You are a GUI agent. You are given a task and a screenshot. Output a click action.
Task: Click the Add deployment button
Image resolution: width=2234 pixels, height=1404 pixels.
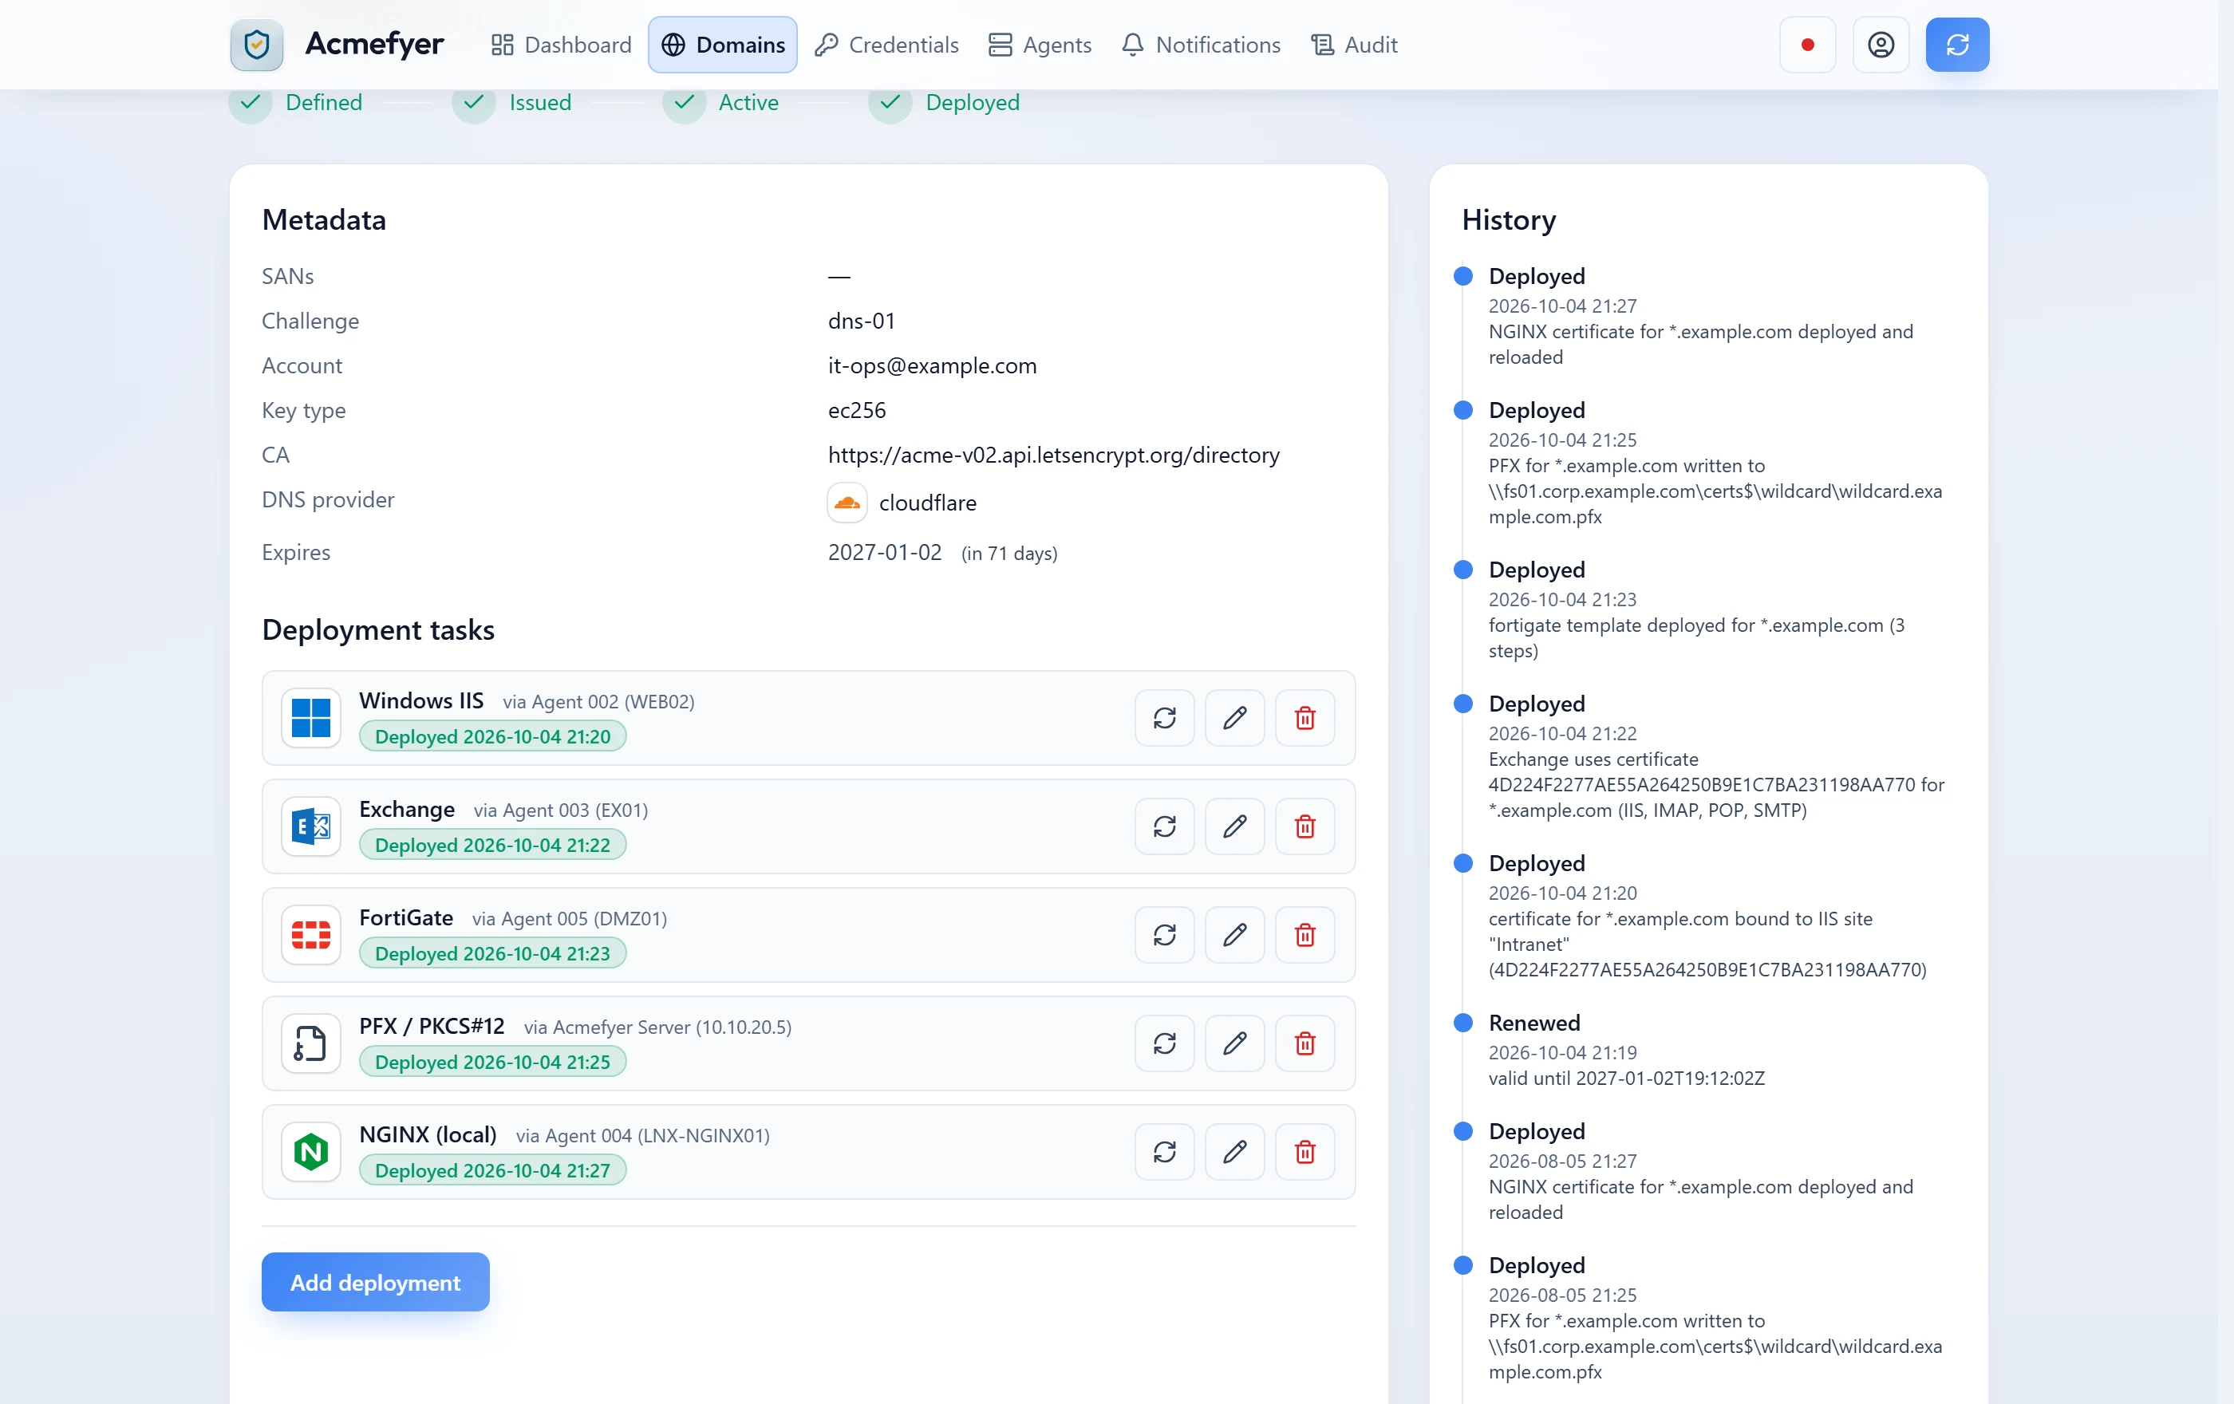tap(375, 1283)
